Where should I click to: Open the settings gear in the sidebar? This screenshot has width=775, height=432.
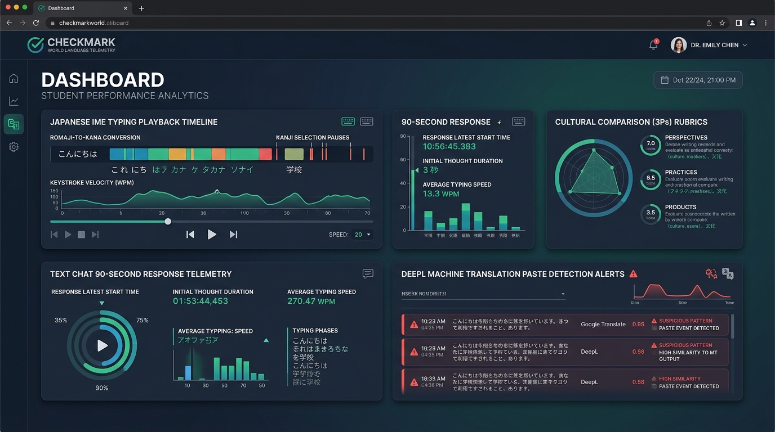[x=14, y=147]
